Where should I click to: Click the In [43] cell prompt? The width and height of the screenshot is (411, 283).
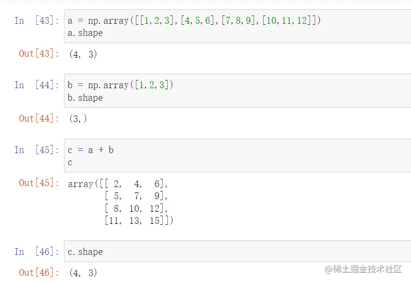click(37, 20)
